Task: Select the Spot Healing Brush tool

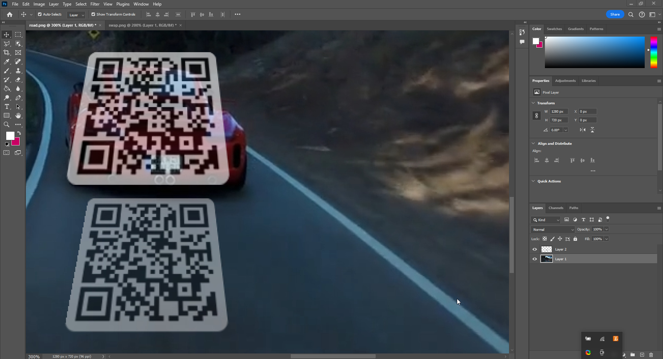Action: [18, 62]
